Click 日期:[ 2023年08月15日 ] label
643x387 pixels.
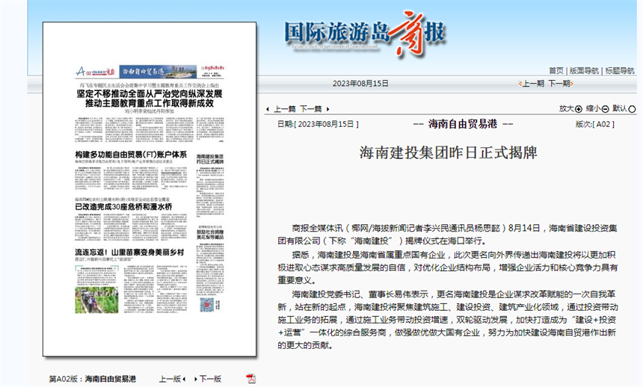(318, 124)
